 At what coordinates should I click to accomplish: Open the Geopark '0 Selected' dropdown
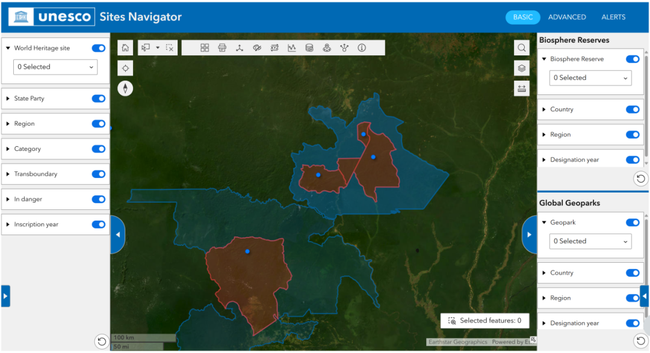[590, 241]
